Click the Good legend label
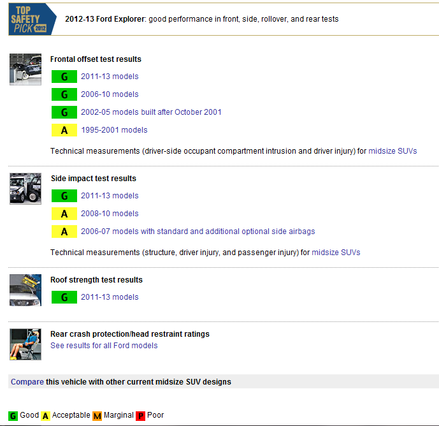Screen dimensions: 439x426 click(x=29, y=415)
